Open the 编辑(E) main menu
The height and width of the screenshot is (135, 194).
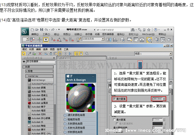click(x=35, y=34)
